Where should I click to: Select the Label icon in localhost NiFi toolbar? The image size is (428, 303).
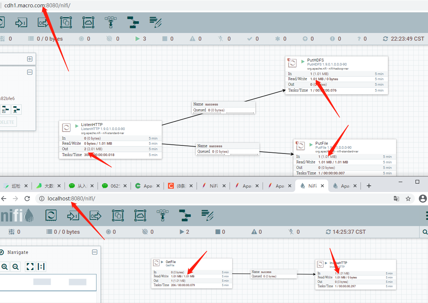(x=207, y=215)
